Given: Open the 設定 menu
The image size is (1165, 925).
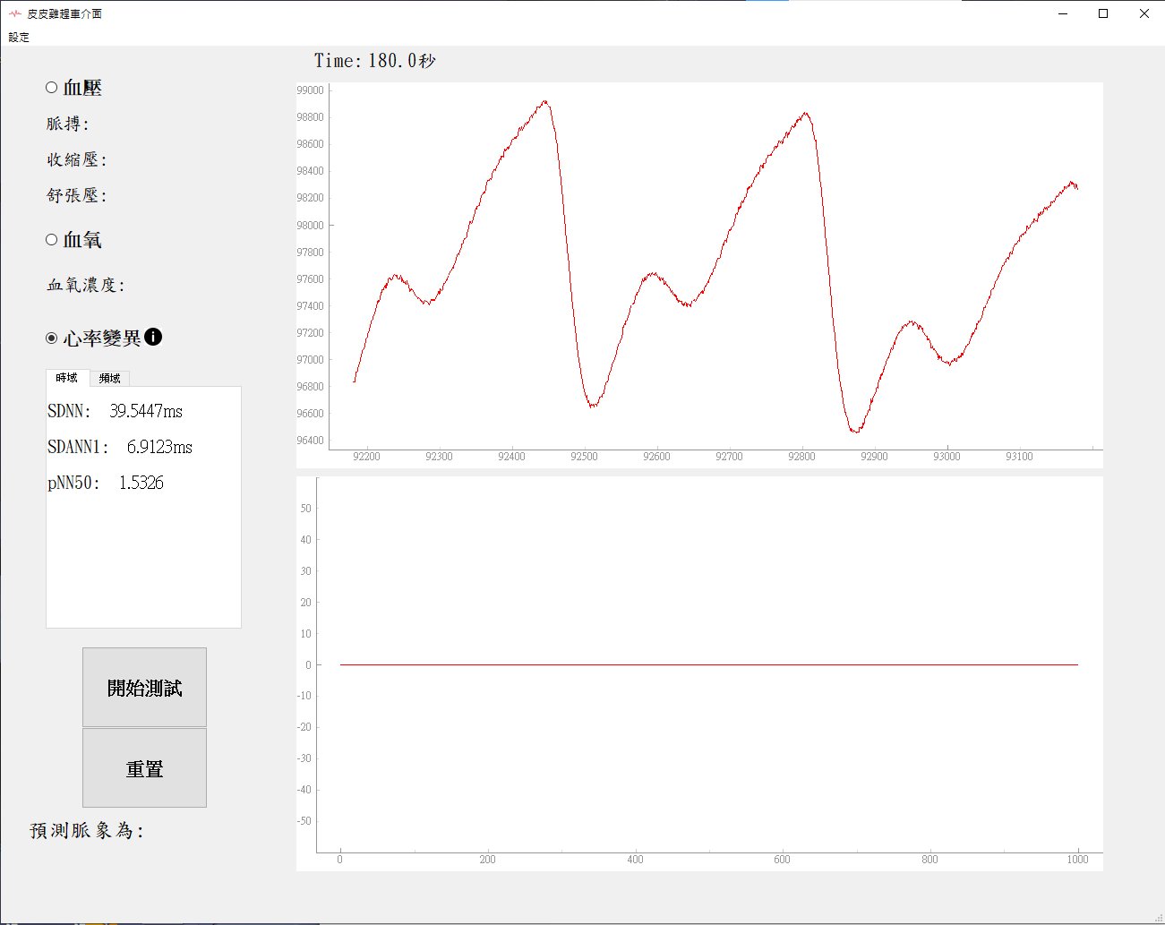Looking at the screenshot, I should click(19, 38).
